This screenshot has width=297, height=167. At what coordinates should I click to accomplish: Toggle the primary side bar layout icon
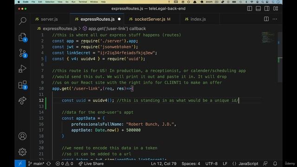coord(250,8)
